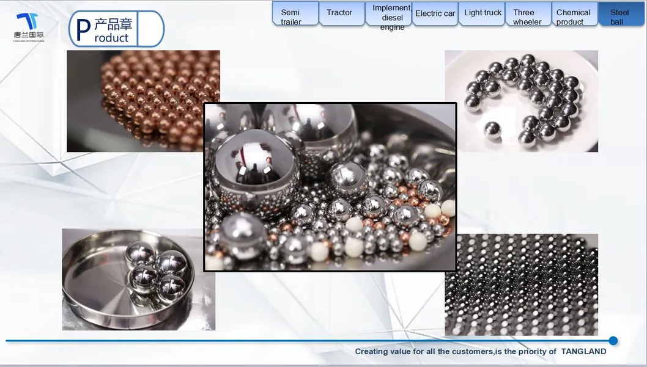The width and height of the screenshot is (647, 367).
Task: Select the dense small dark steel balls image
Action: pos(521,285)
